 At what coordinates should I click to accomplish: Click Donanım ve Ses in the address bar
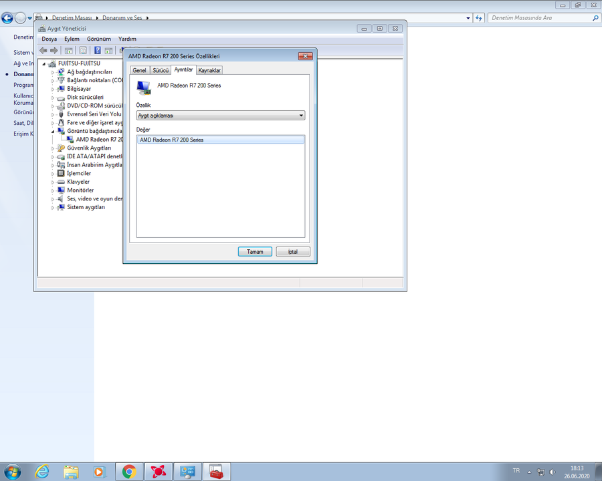pyautogui.click(x=122, y=17)
